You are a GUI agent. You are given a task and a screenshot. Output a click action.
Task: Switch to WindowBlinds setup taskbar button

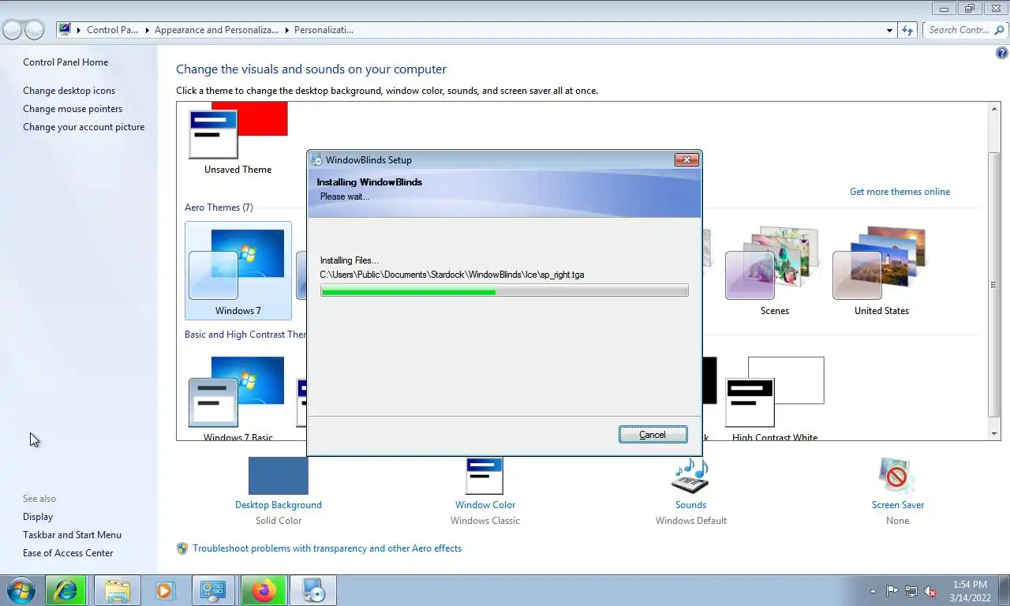pos(313,590)
